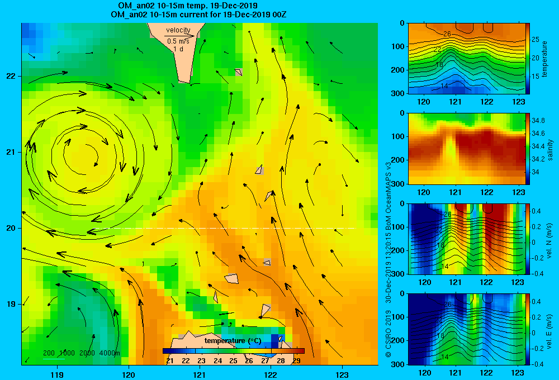559x380 pixels.
Task: Click the cyan depth legend line under "200"
Action: [54, 358]
